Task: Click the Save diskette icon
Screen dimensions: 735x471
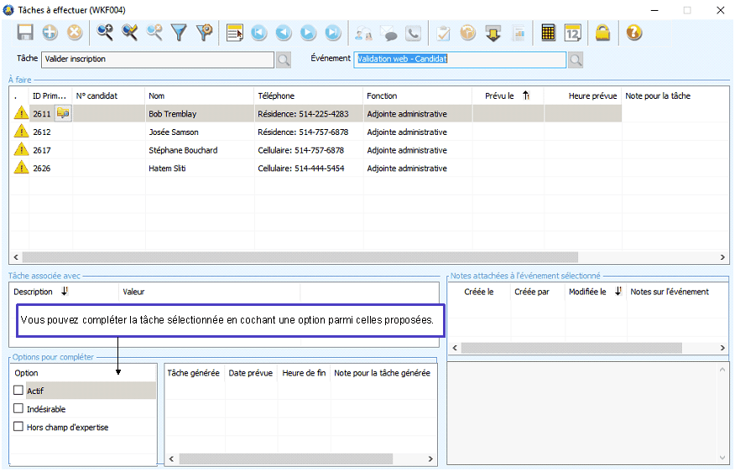Action: (25, 33)
